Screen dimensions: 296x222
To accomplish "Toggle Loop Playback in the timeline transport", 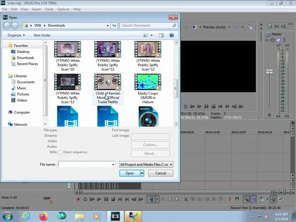I will tap(85, 199).
